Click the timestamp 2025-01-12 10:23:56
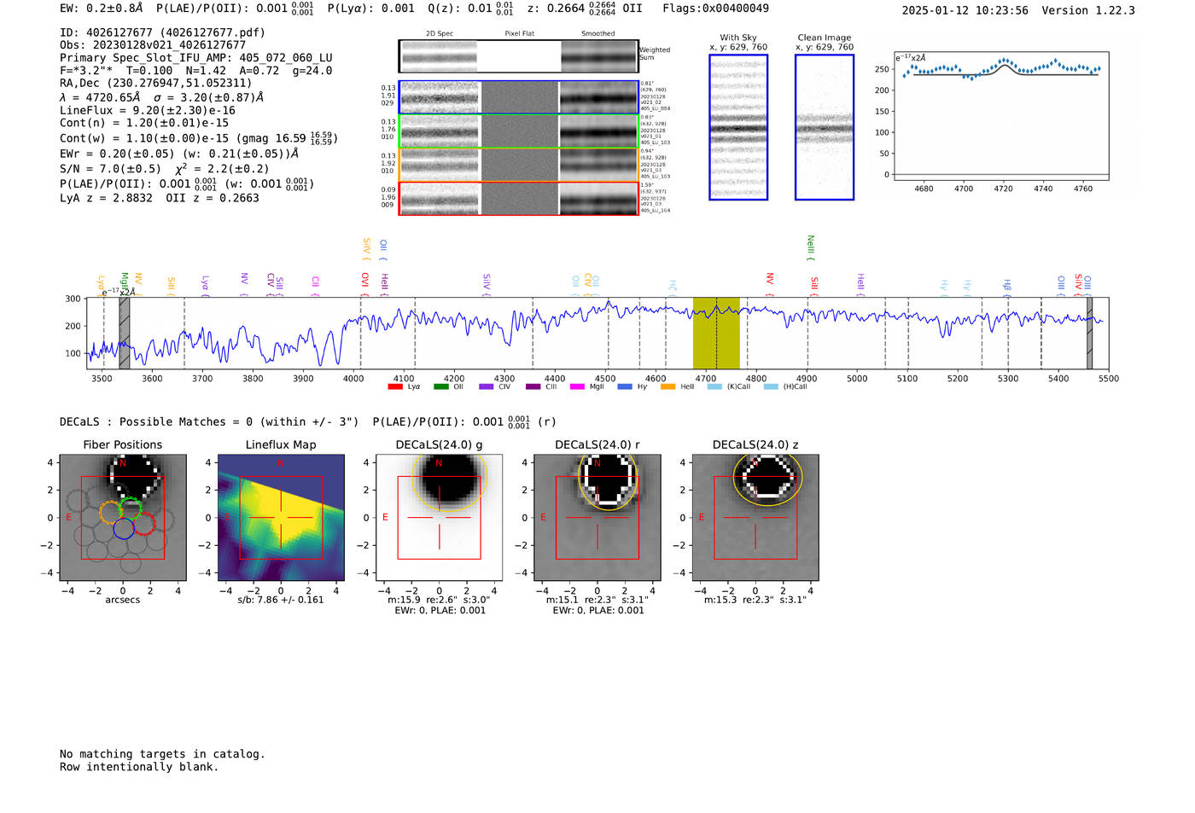The image size is (1195, 813). 965,10
